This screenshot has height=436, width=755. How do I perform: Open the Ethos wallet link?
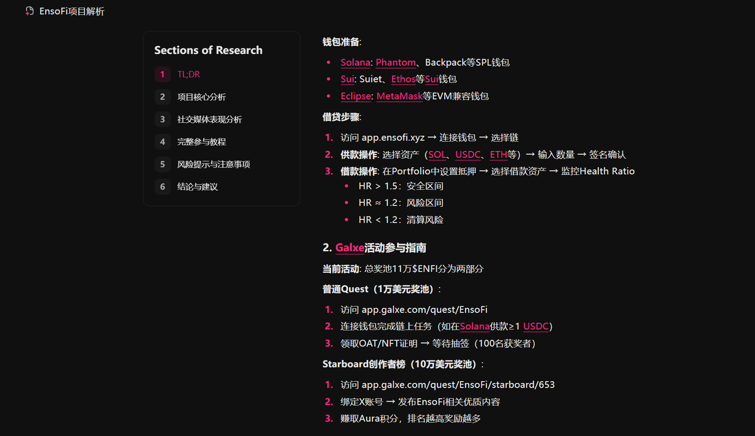(403, 79)
